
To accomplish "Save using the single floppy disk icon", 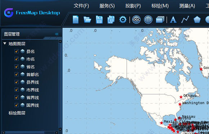I will coord(99,19).
